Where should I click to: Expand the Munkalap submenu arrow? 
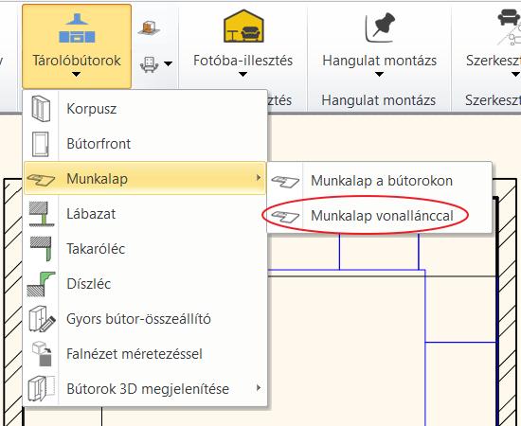coord(259,178)
